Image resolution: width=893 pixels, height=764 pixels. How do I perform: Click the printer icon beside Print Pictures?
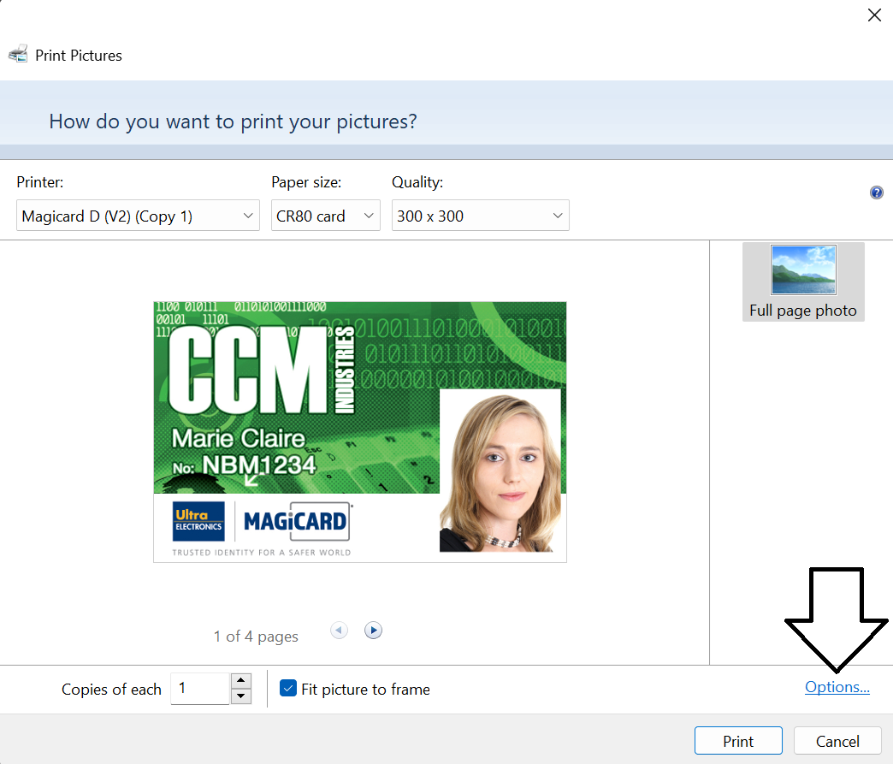tap(18, 54)
